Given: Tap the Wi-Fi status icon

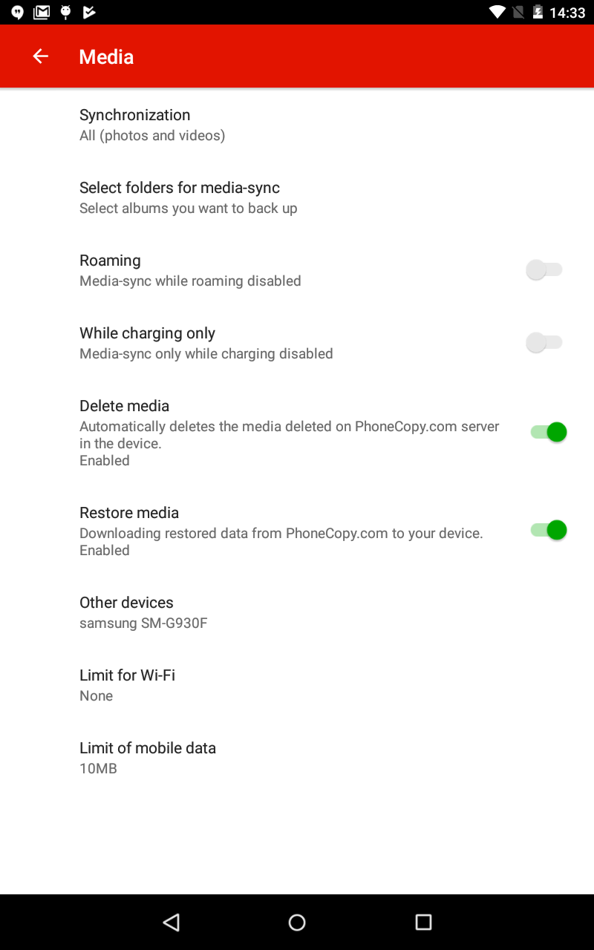Looking at the screenshot, I should (x=497, y=12).
